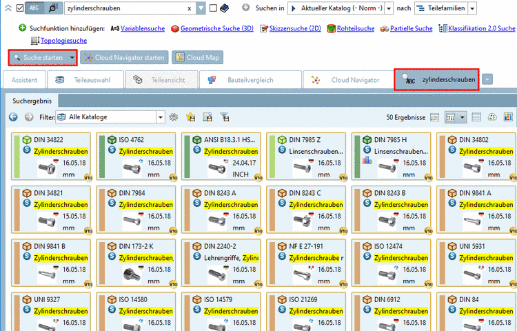Clear the search text with x
This screenshot has height=331, width=517.
click(x=190, y=8)
